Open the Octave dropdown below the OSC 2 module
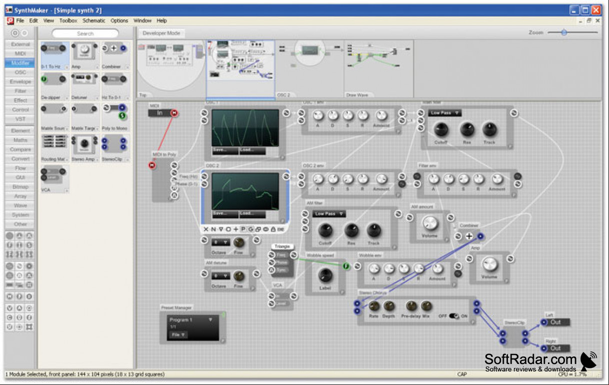This screenshot has width=609, height=385. [x=221, y=242]
